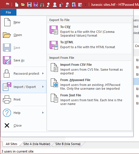139x154 pixels.
Task: Import users From .htpasswd File
Action: pos(89,84)
